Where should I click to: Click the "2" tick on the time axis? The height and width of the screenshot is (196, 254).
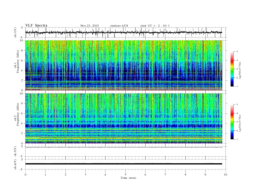coord(65,175)
